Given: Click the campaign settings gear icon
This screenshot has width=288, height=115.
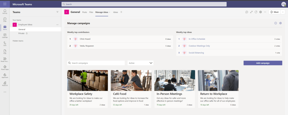Looking at the screenshot, I should (280, 23).
